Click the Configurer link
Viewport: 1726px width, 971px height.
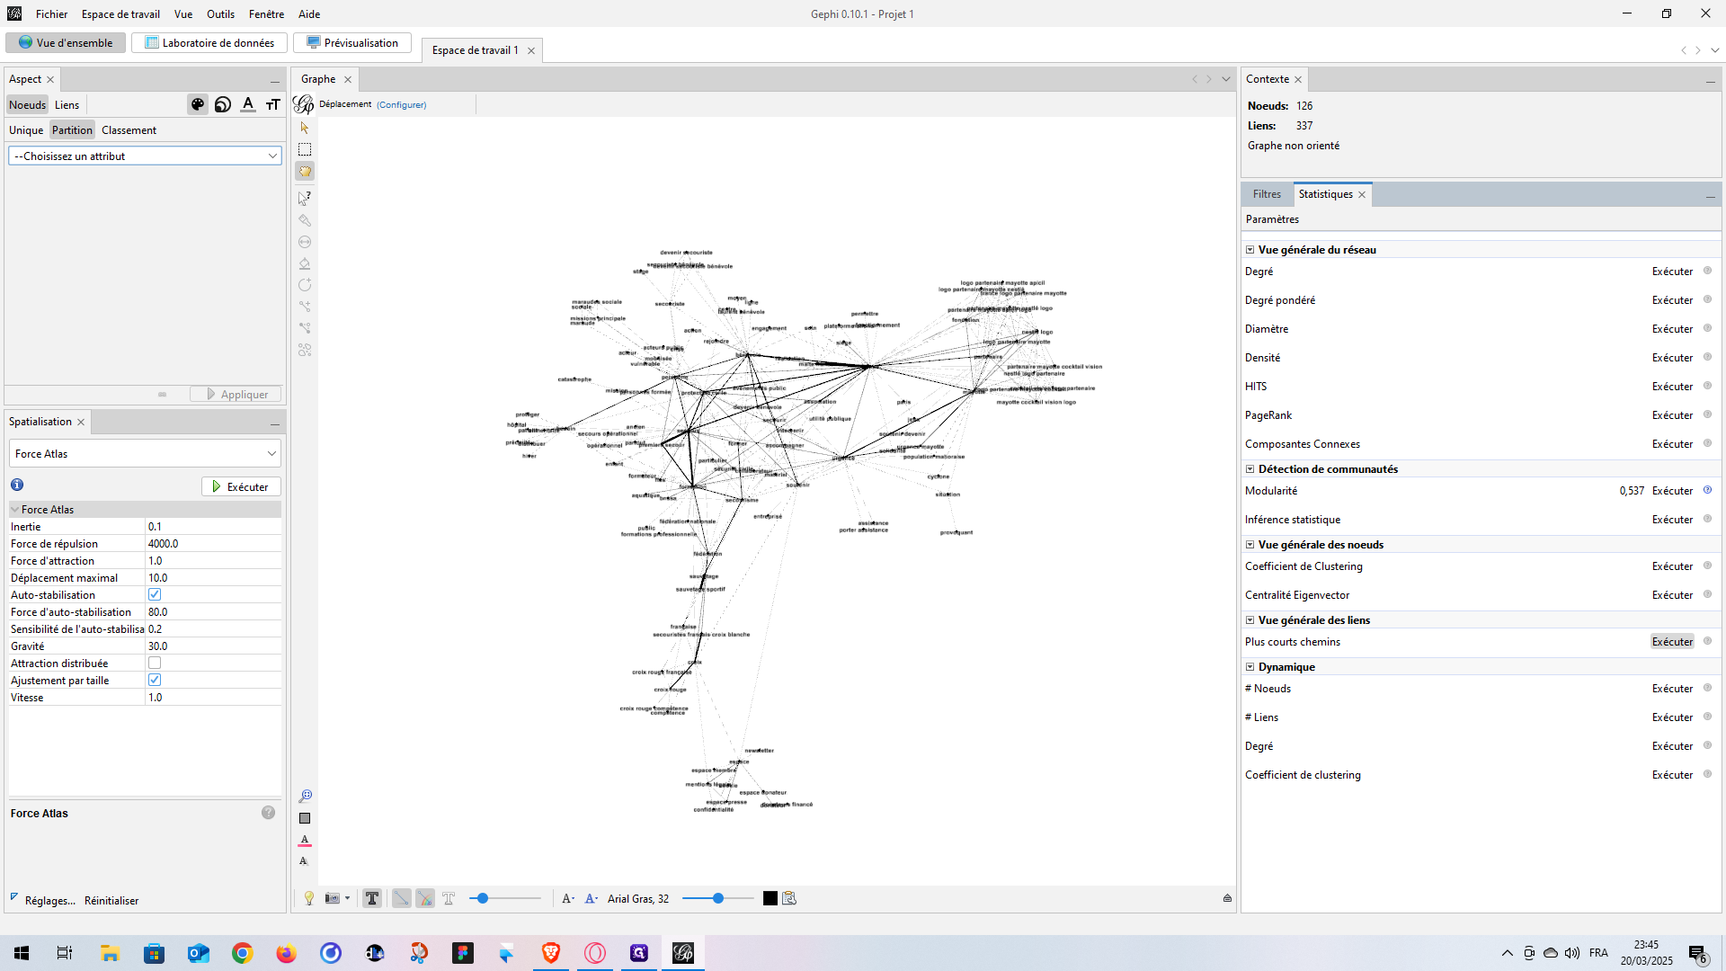click(401, 104)
